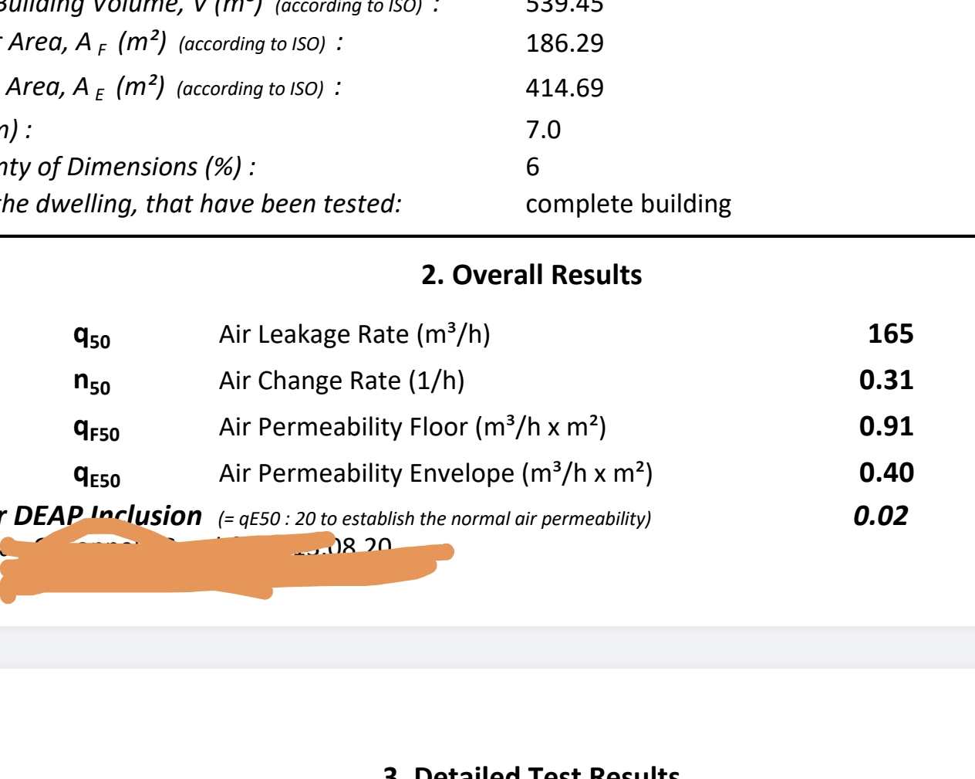The image size is (975, 779).
Task: Click the q50 symbol label
Action: pos(92,336)
